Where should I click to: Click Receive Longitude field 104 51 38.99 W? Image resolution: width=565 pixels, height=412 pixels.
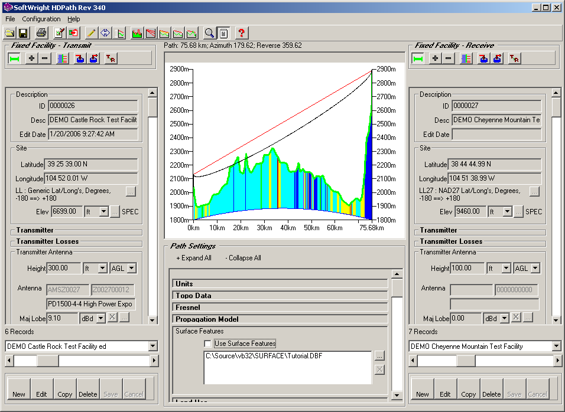494,178
